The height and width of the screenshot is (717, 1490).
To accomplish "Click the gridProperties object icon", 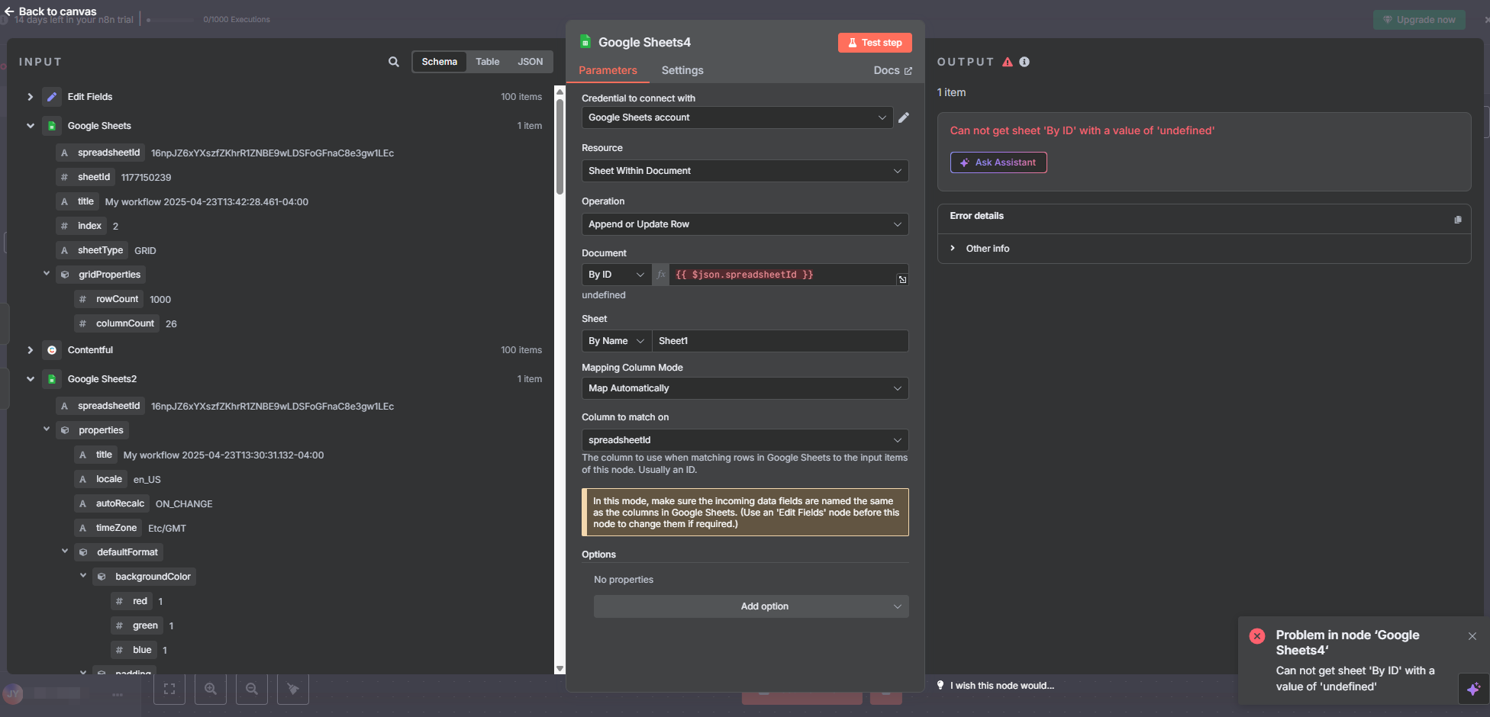I will click(x=65, y=275).
